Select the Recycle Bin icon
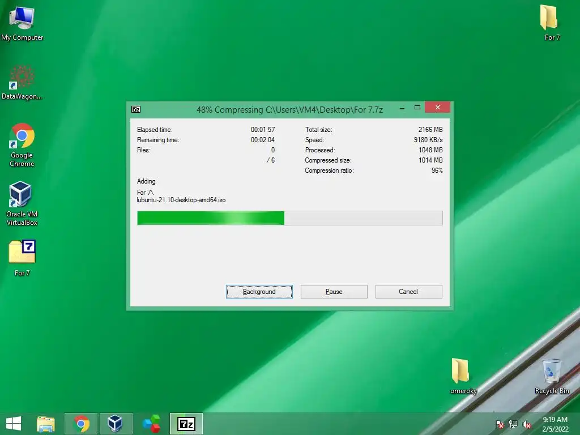 click(552, 376)
